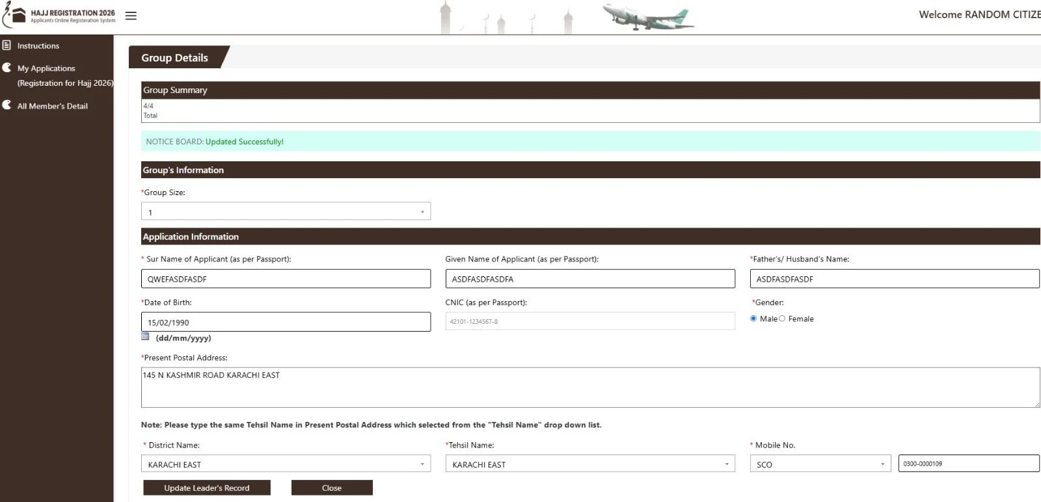Select the Female gender option
This screenshot has width=1041, height=502.
pos(782,319)
